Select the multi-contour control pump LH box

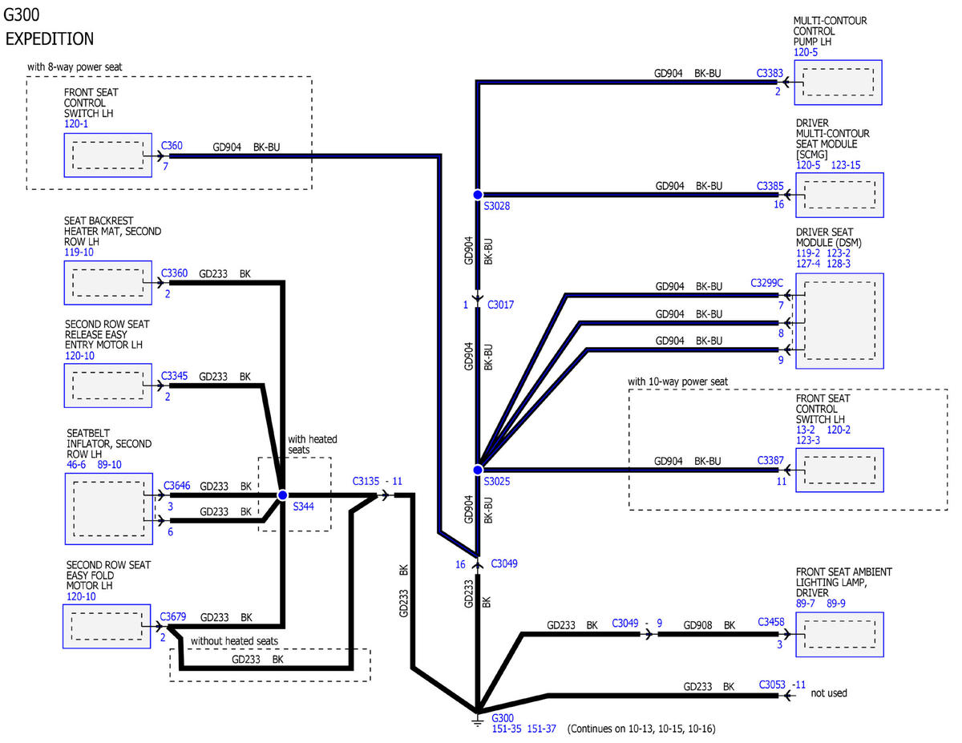pyautogui.click(x=839, y=83)
